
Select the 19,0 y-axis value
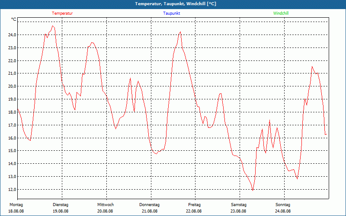point(12,99)
